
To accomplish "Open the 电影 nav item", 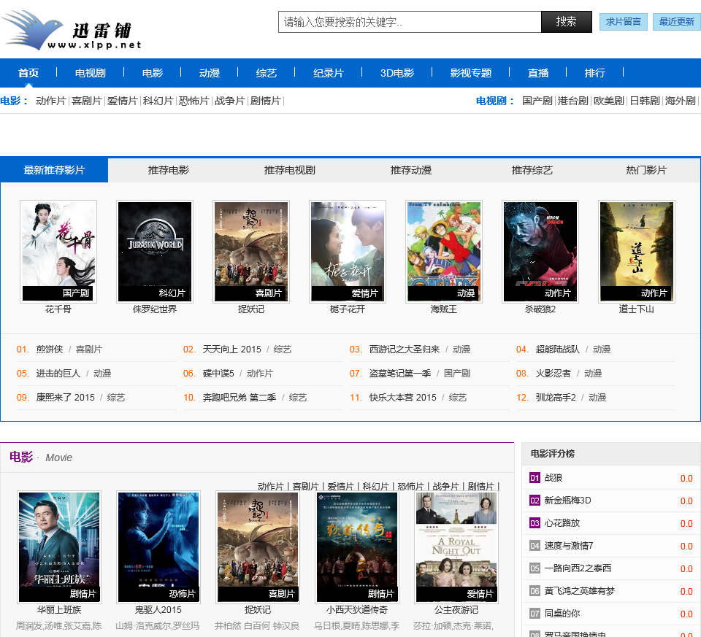I will coord(153,73).
